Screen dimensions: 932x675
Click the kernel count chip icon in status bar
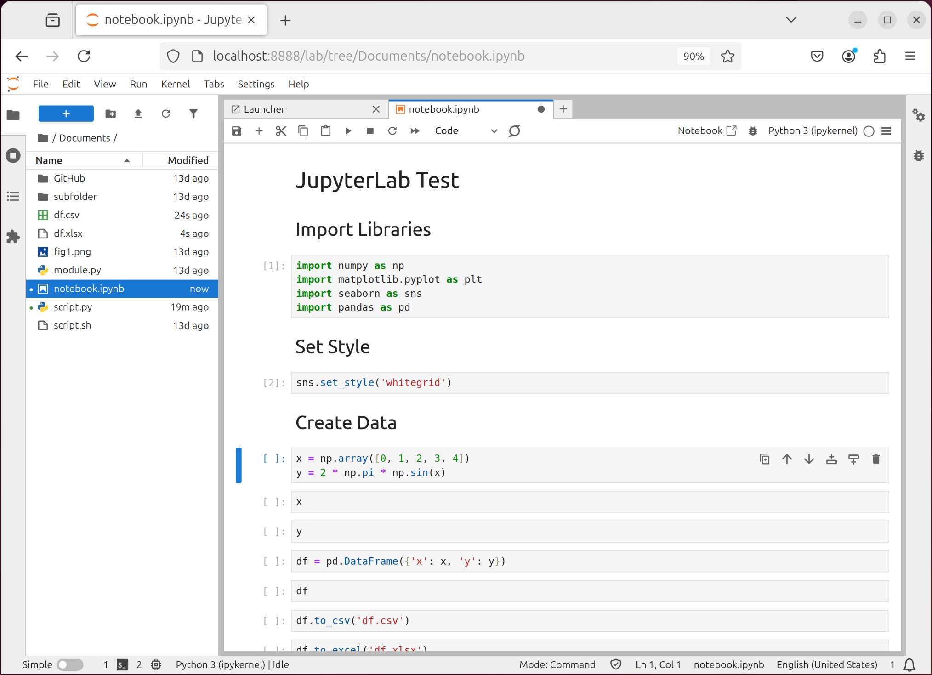[x=156, y=665]
